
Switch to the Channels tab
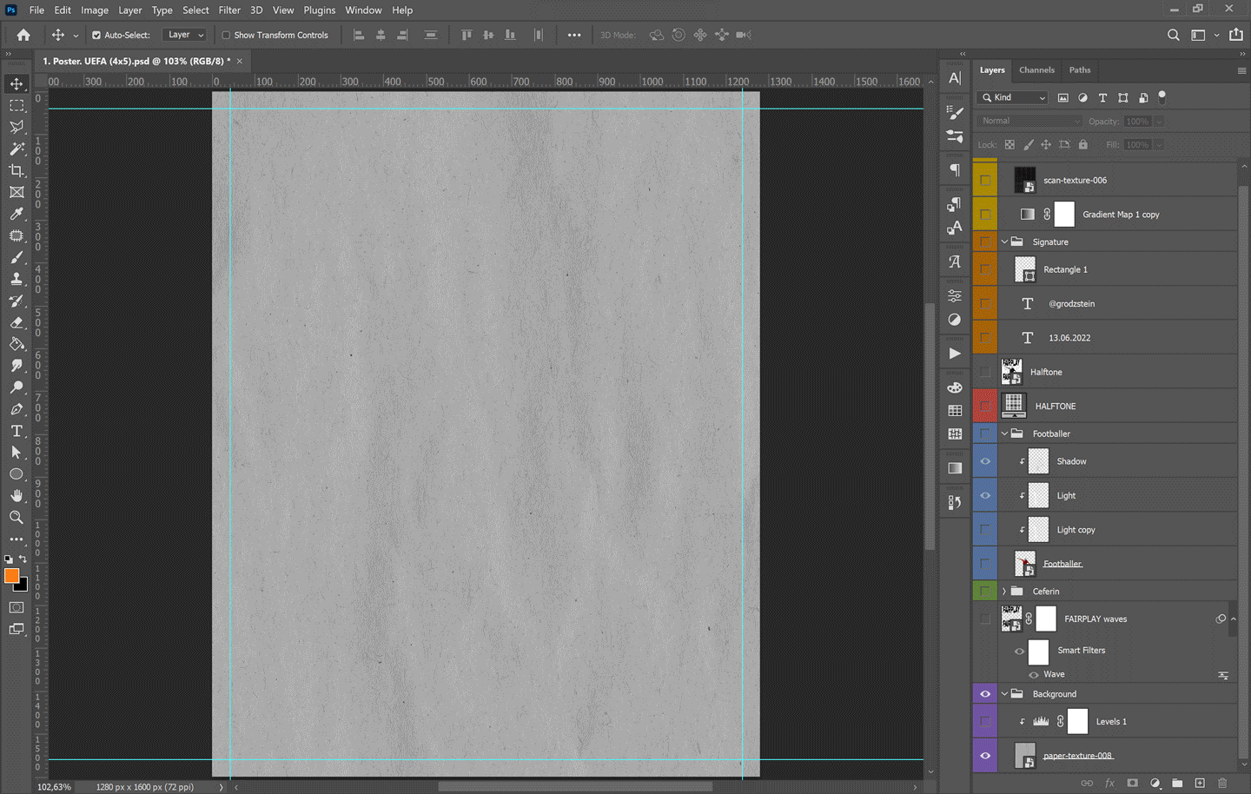click(x=1036, y=70)
